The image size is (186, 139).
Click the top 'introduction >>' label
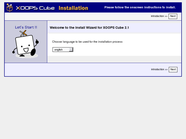(159, 16)
